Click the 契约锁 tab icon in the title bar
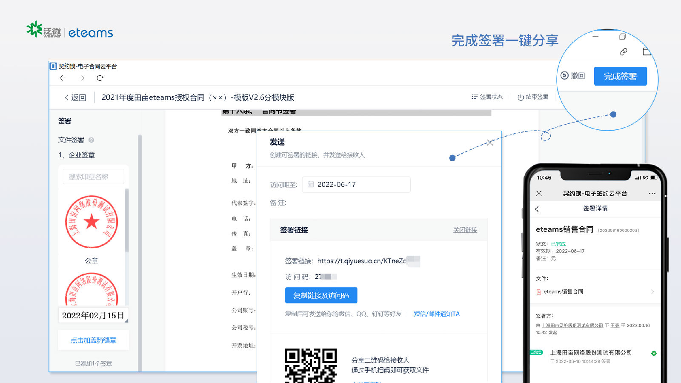 click(53, 66)
